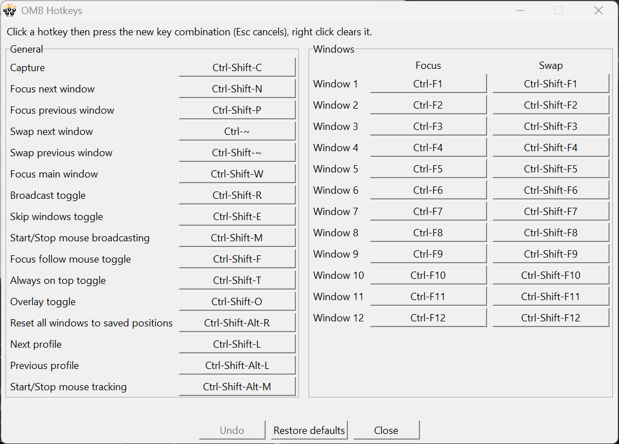Screen dimensions: 619x444
Task: Click Window 11 Focus hotkey Ctrl-F11
Action: pyautogui.click(x=428, y=297)
